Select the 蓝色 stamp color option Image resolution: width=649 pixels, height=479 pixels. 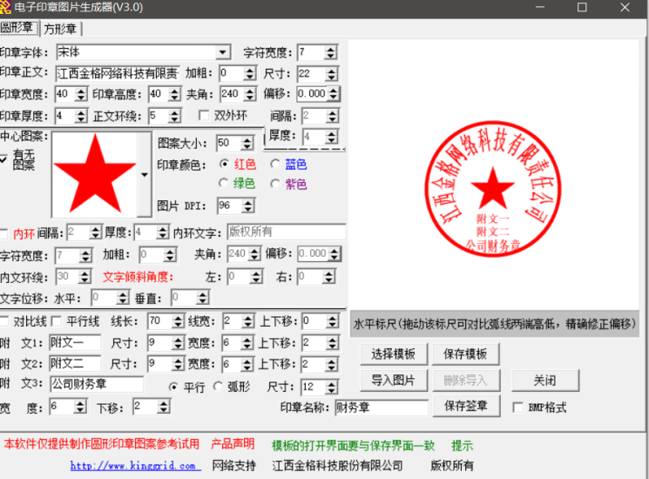[x=276, y=164]
